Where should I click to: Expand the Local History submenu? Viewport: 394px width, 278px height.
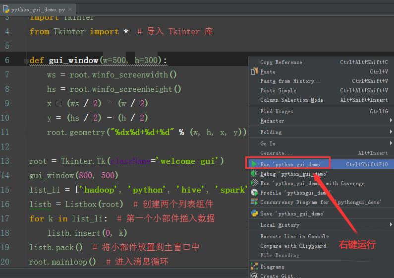[280, 225]
